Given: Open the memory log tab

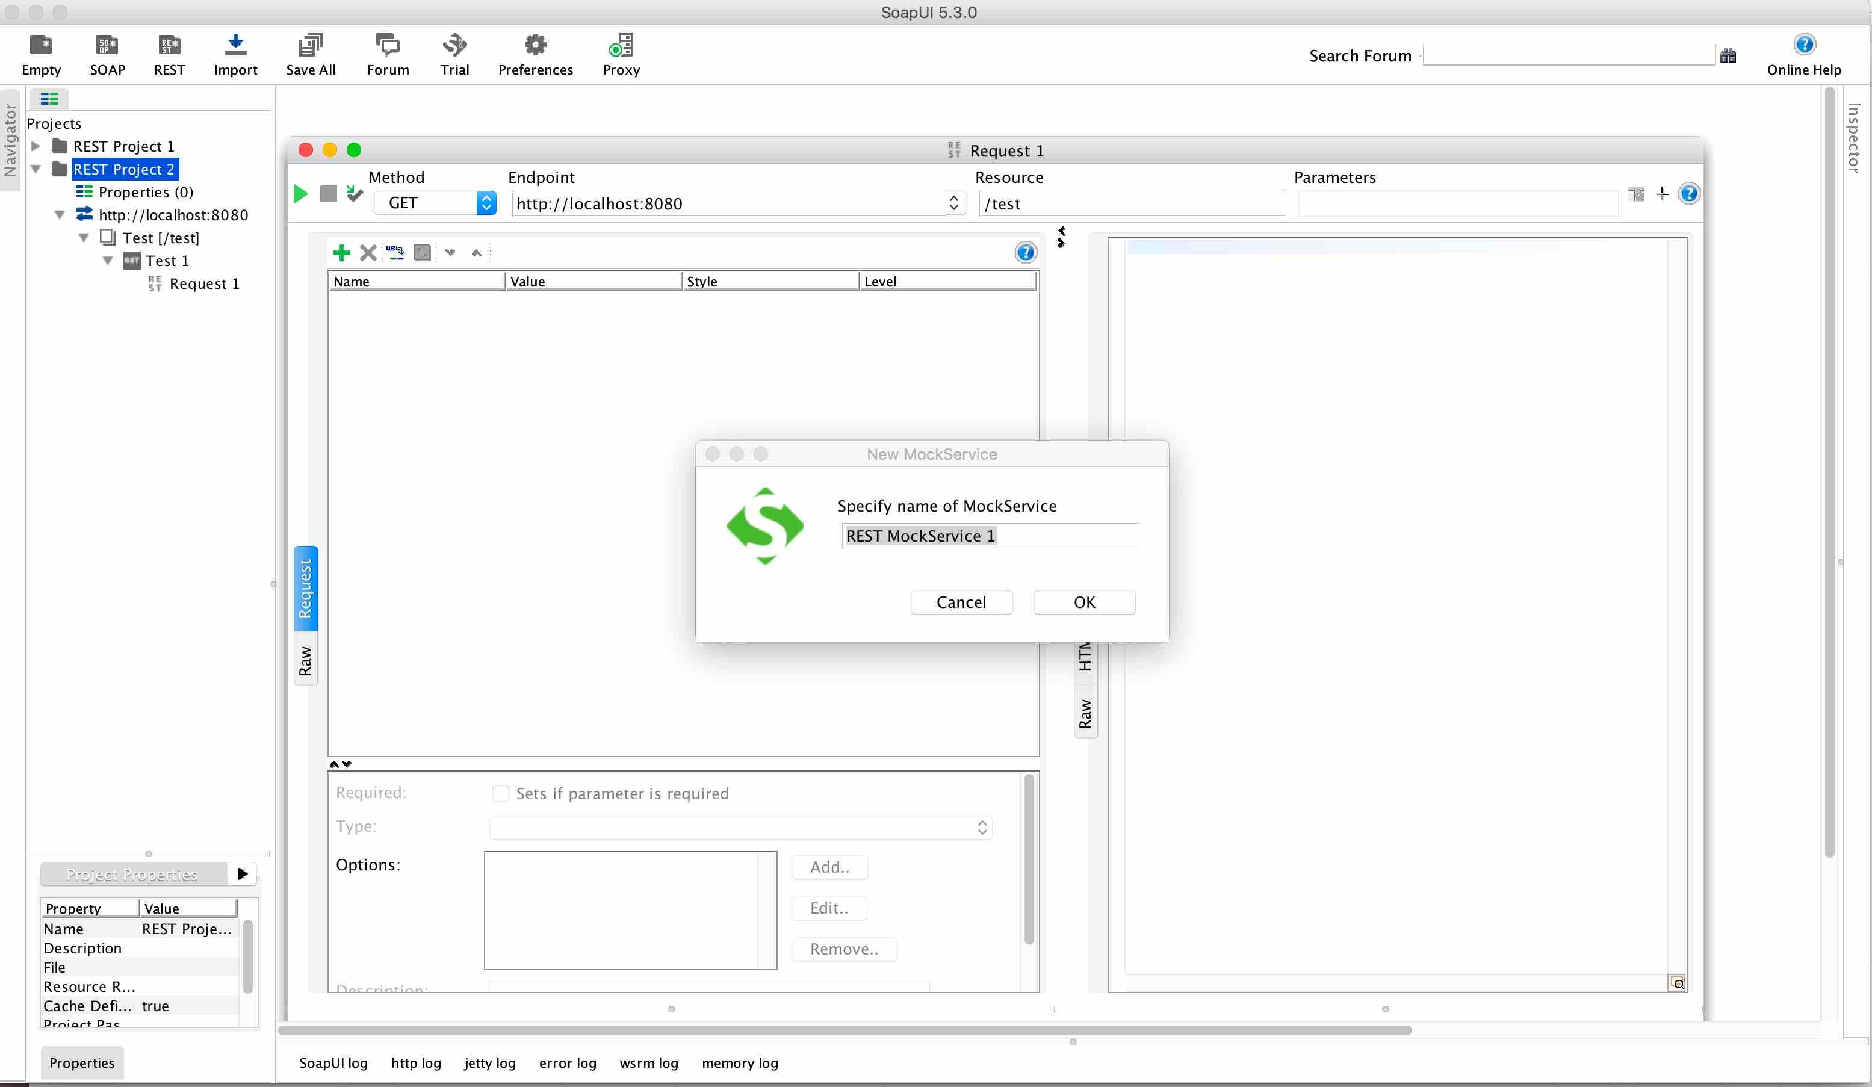Looking at the screenshot, I should click(740, 1062).
